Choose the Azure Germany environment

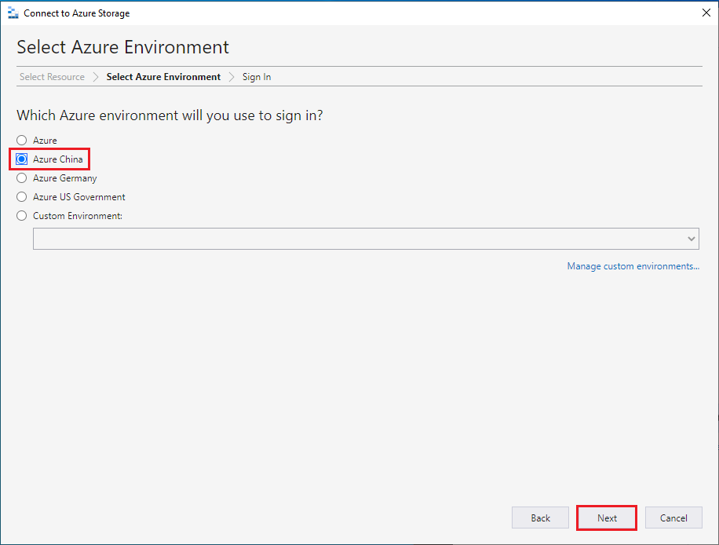21,177
